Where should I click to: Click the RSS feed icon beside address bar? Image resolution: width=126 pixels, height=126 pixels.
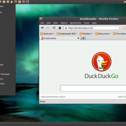coord(125,28)
